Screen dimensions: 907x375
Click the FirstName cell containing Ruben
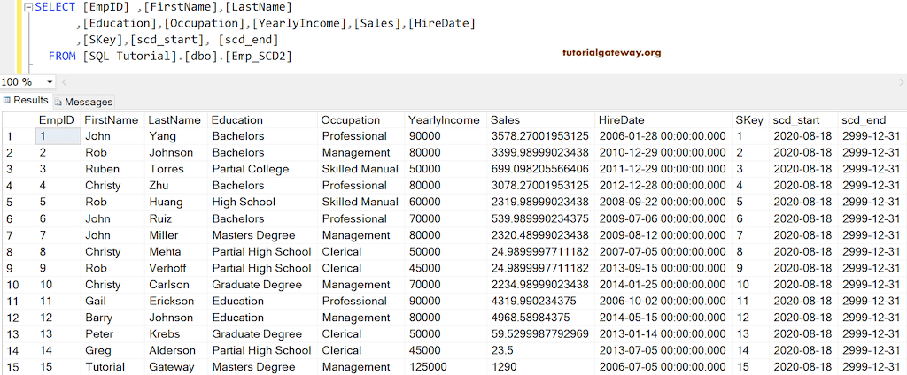click(x=102, y=169)
